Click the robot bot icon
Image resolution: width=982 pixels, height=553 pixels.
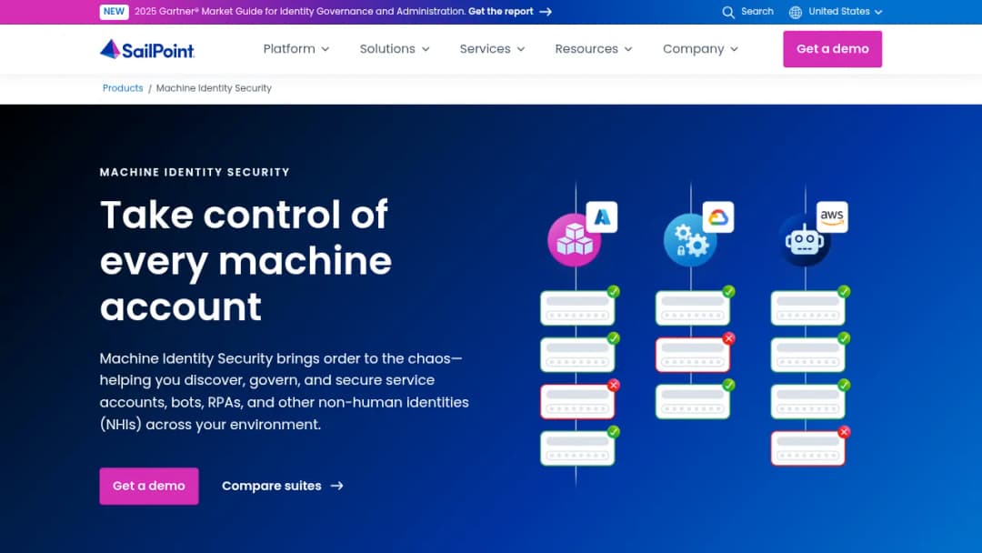coord(805,241)
